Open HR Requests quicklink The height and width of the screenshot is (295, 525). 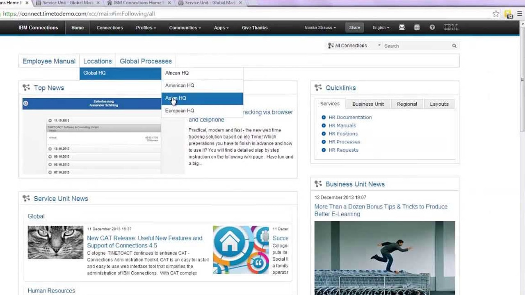click(343, 150)
